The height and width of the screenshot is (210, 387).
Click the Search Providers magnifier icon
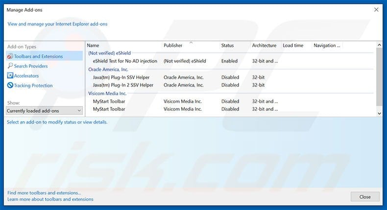coord(10,66)
